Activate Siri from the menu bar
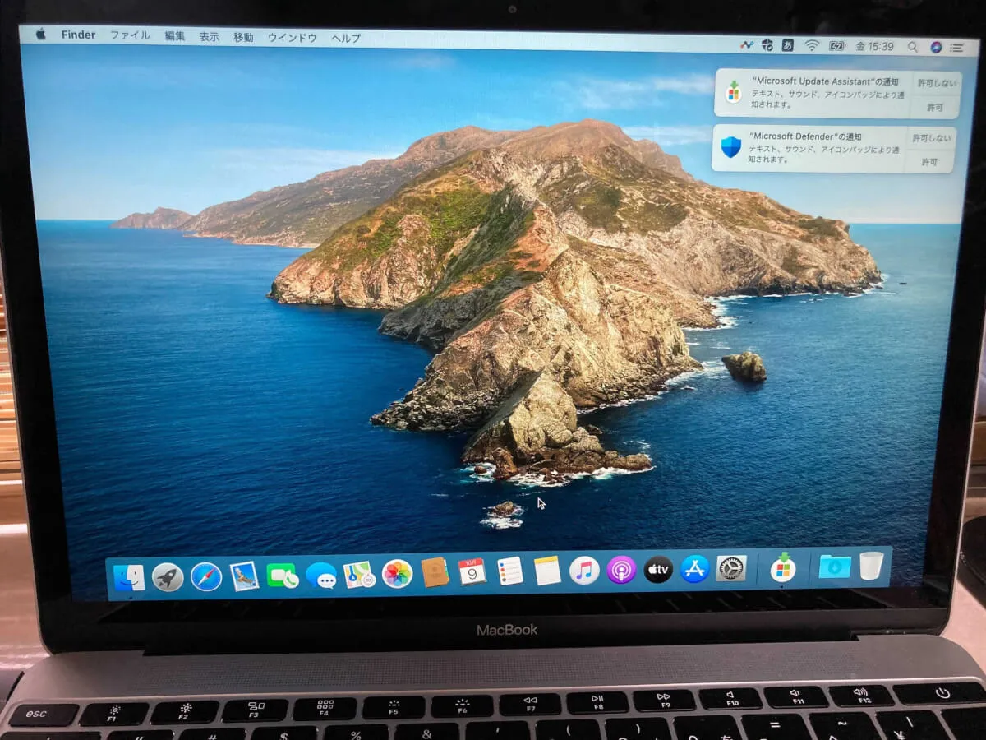 point(936,47)
